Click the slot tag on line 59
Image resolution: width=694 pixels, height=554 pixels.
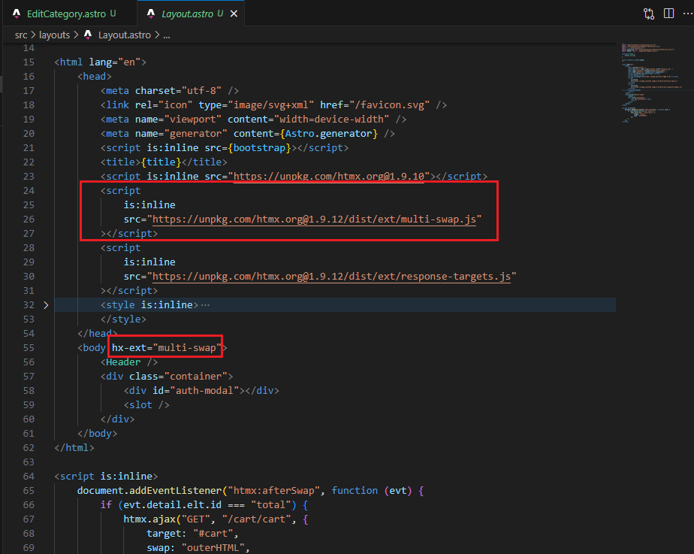point(146,405)
